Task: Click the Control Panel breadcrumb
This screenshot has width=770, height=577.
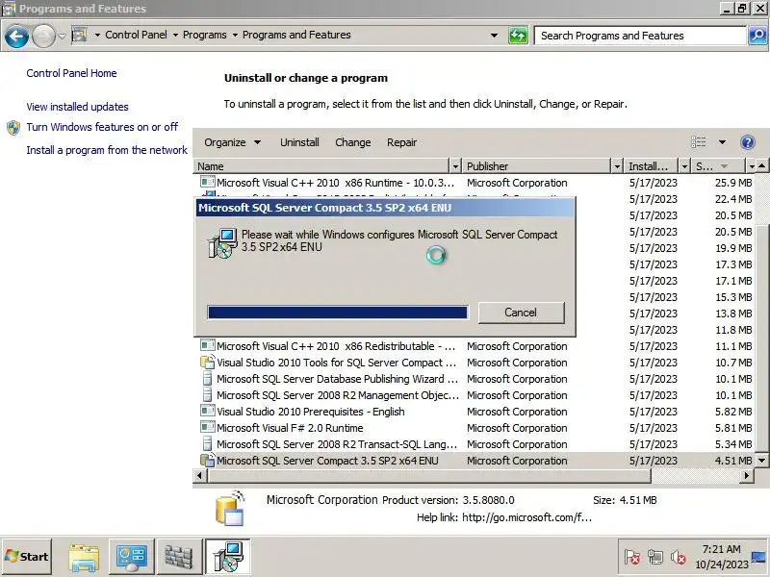Action: [136, 35]
